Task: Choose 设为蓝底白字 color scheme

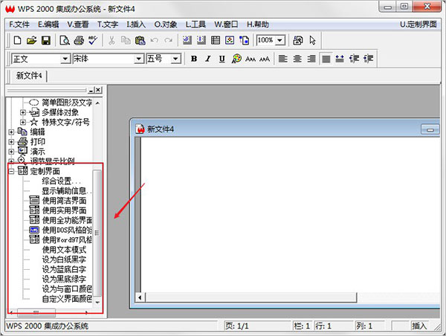Action: click(64, 269)
